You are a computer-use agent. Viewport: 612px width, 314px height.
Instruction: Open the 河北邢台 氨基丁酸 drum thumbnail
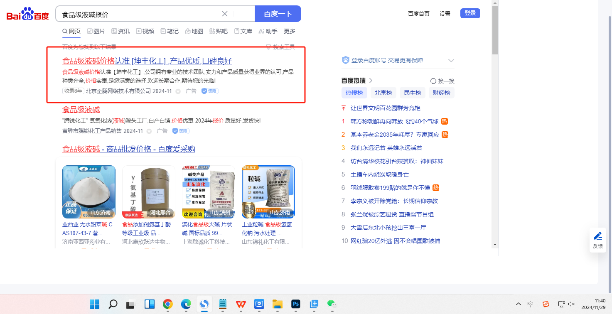click(x=149, y=192)
